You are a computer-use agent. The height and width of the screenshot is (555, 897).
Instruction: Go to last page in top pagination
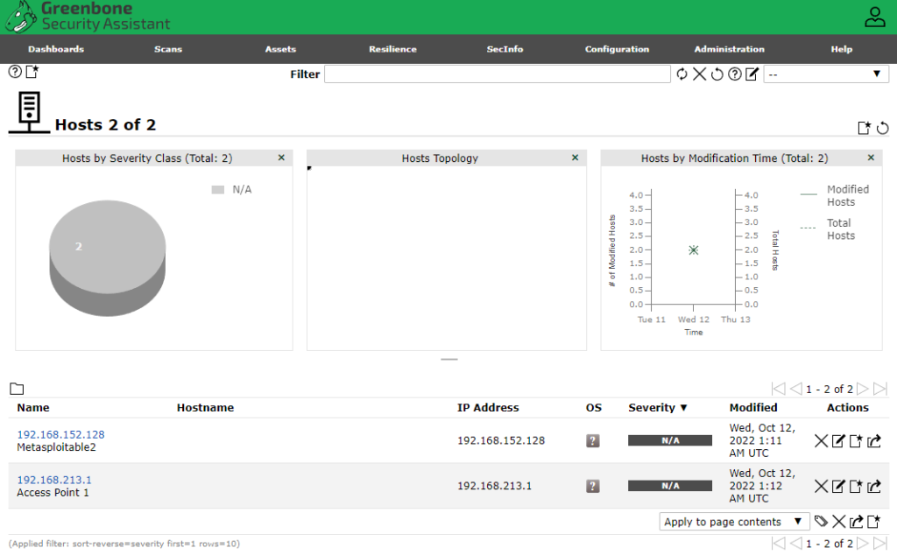(x=880, y=390)
